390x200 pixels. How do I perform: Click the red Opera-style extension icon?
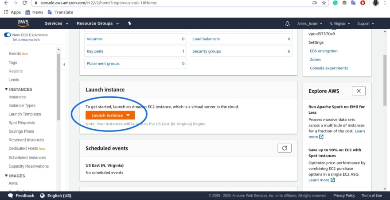pos(363,3)
